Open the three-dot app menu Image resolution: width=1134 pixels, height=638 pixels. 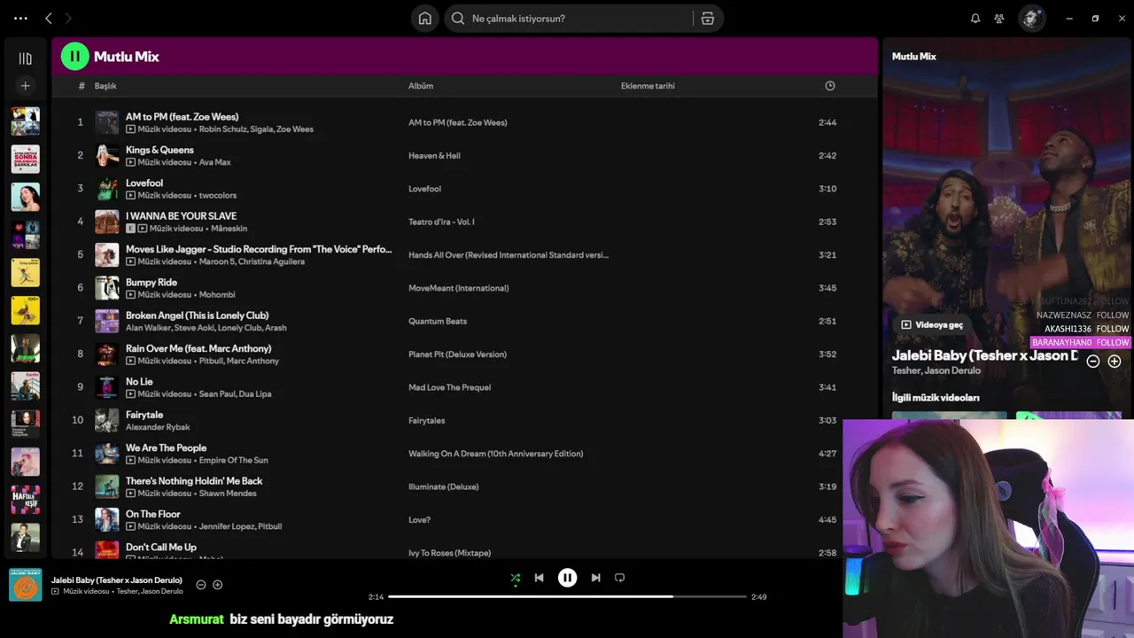(x=20, y=18)
